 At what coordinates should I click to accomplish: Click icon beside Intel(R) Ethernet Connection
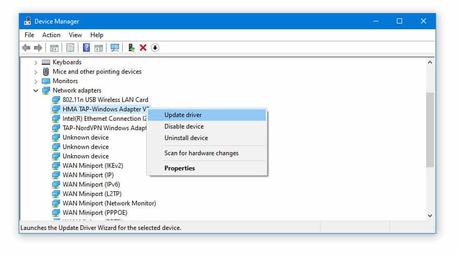(56, 118)
